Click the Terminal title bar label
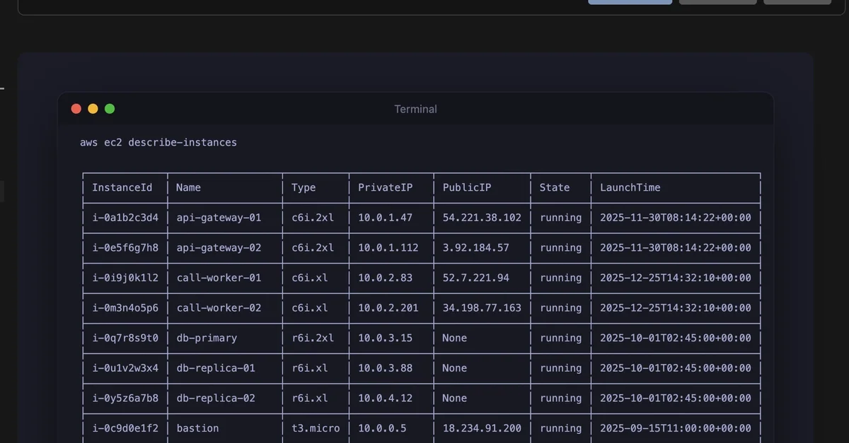 click(415, 109)
